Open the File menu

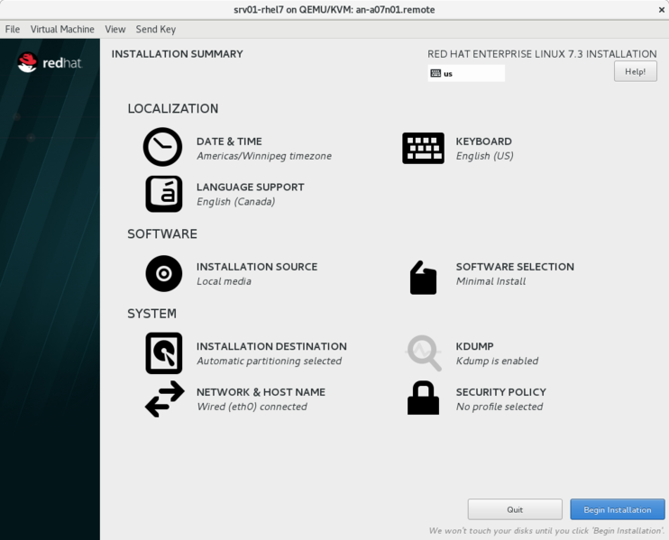13,29
